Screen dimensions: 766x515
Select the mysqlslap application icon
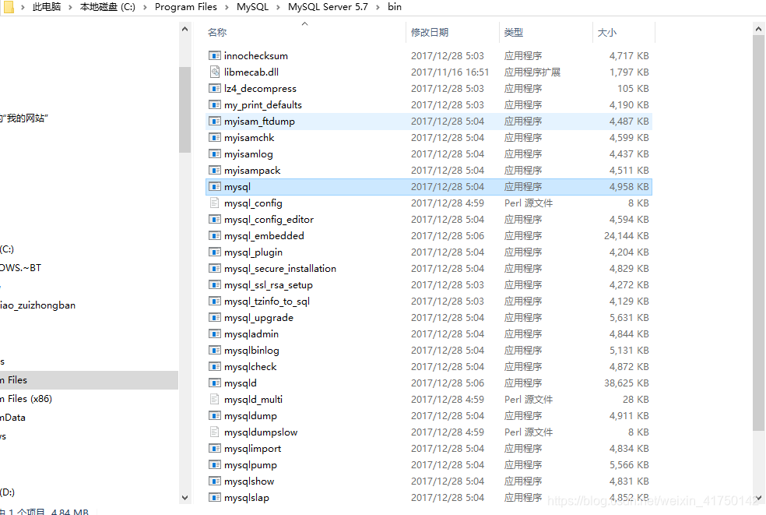214,497
